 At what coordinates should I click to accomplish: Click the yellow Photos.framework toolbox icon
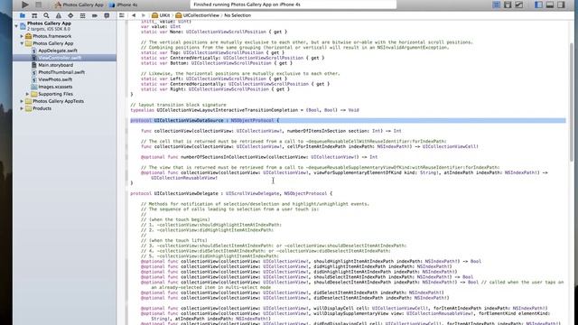28,36
